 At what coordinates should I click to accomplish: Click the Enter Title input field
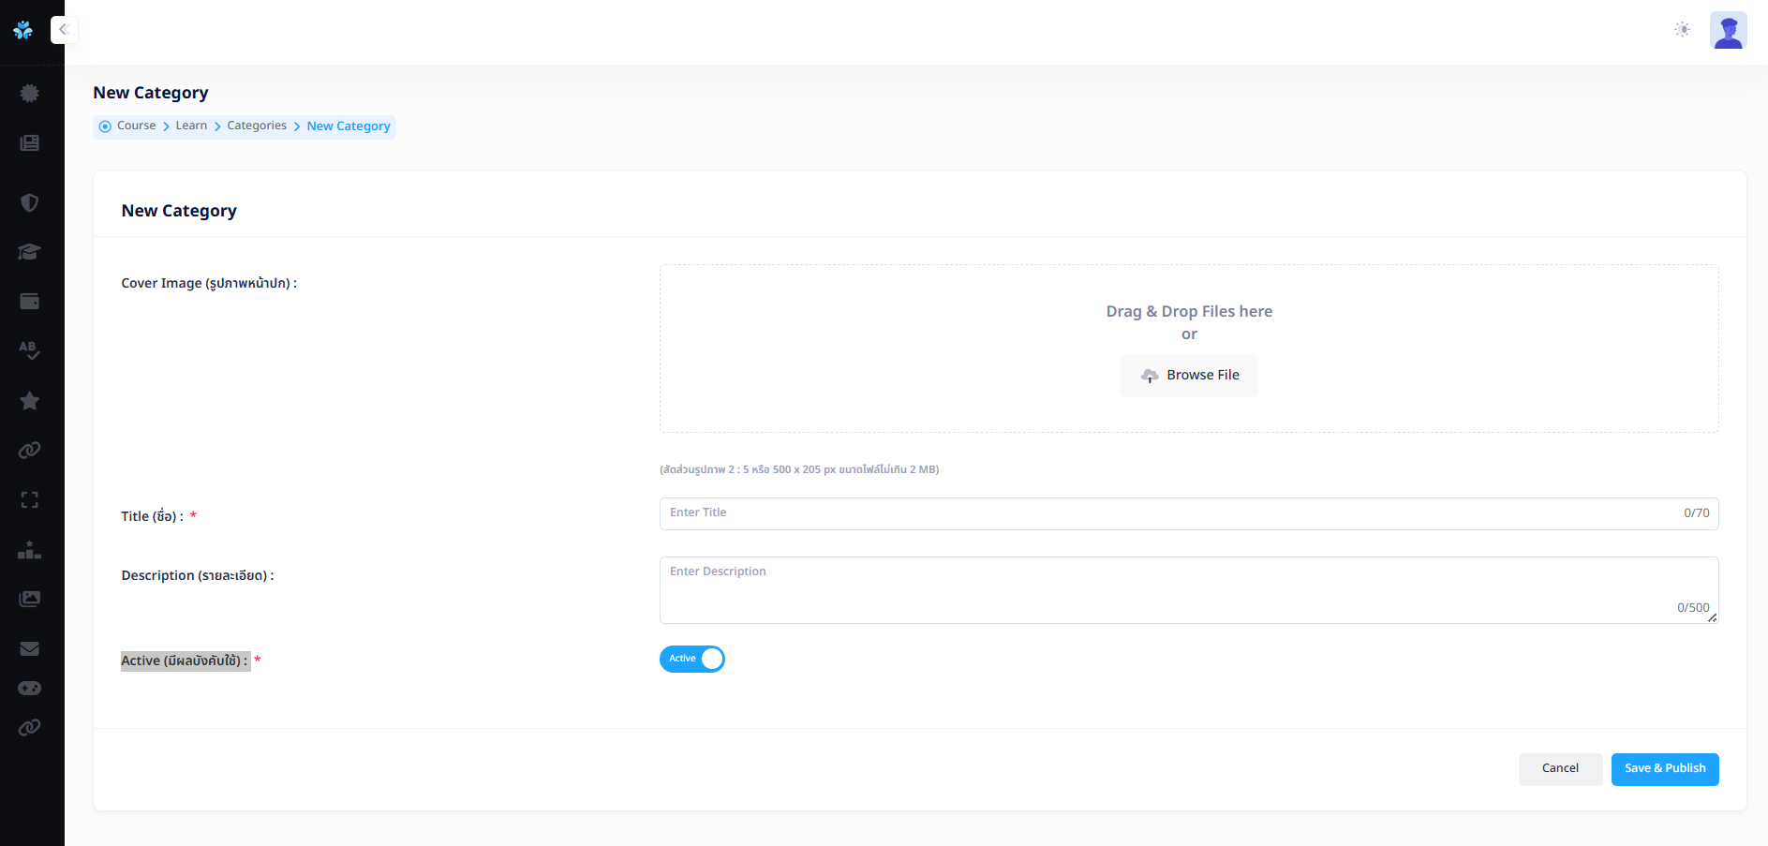click(x=1171, y=513)
